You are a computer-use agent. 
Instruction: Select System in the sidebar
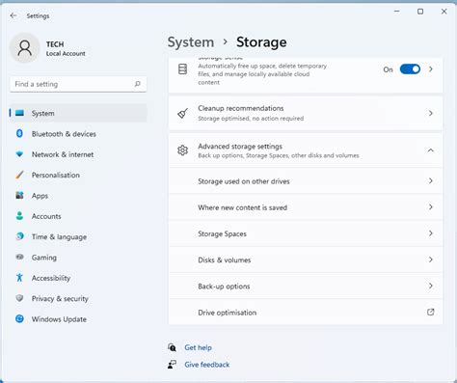(x=78, y=113)
